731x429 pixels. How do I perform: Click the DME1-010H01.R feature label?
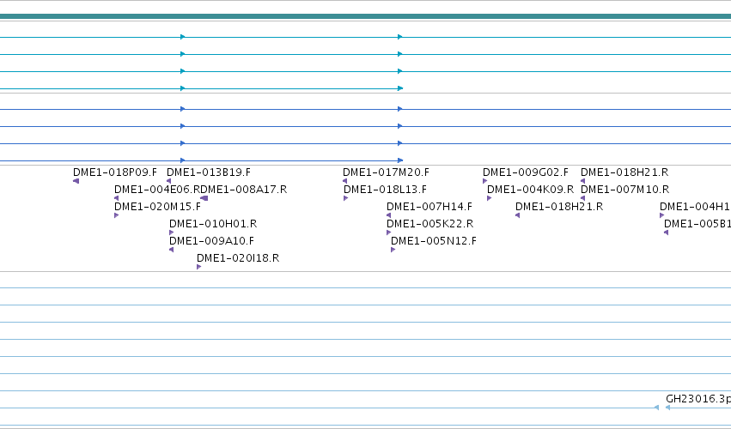213,224
